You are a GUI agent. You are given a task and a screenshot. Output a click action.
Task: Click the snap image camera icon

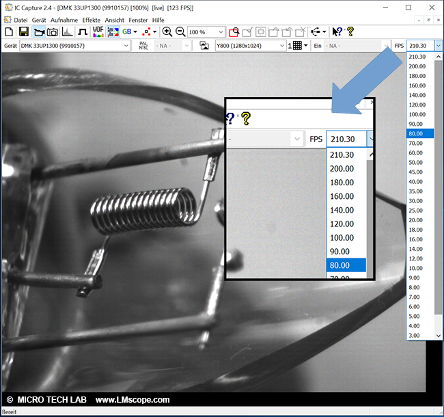(52, 32)
